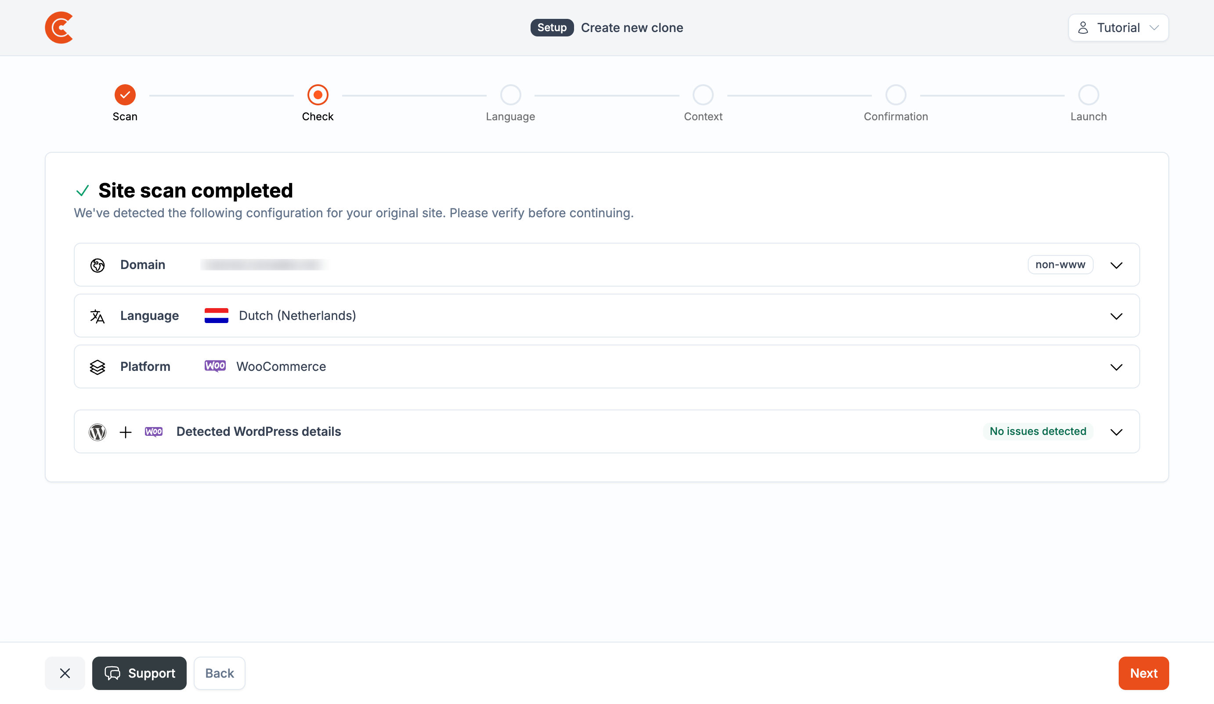
Task: Click the blurred domain name value
Action: (x=263, y=265)
